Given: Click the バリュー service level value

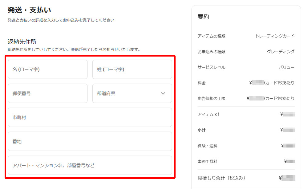Looking at the screenshot, I should (x=286, y=67).
